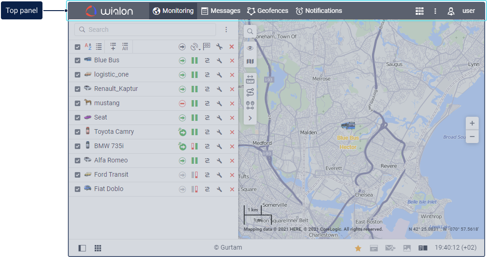Image resolution: width=487 pixels, height=257 pixels.
Task: Add all units to the work list
Action: 125,47
